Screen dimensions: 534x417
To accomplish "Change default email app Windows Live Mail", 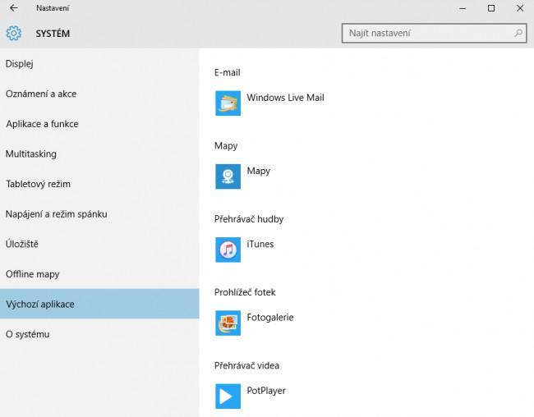I will coord(285,98).
